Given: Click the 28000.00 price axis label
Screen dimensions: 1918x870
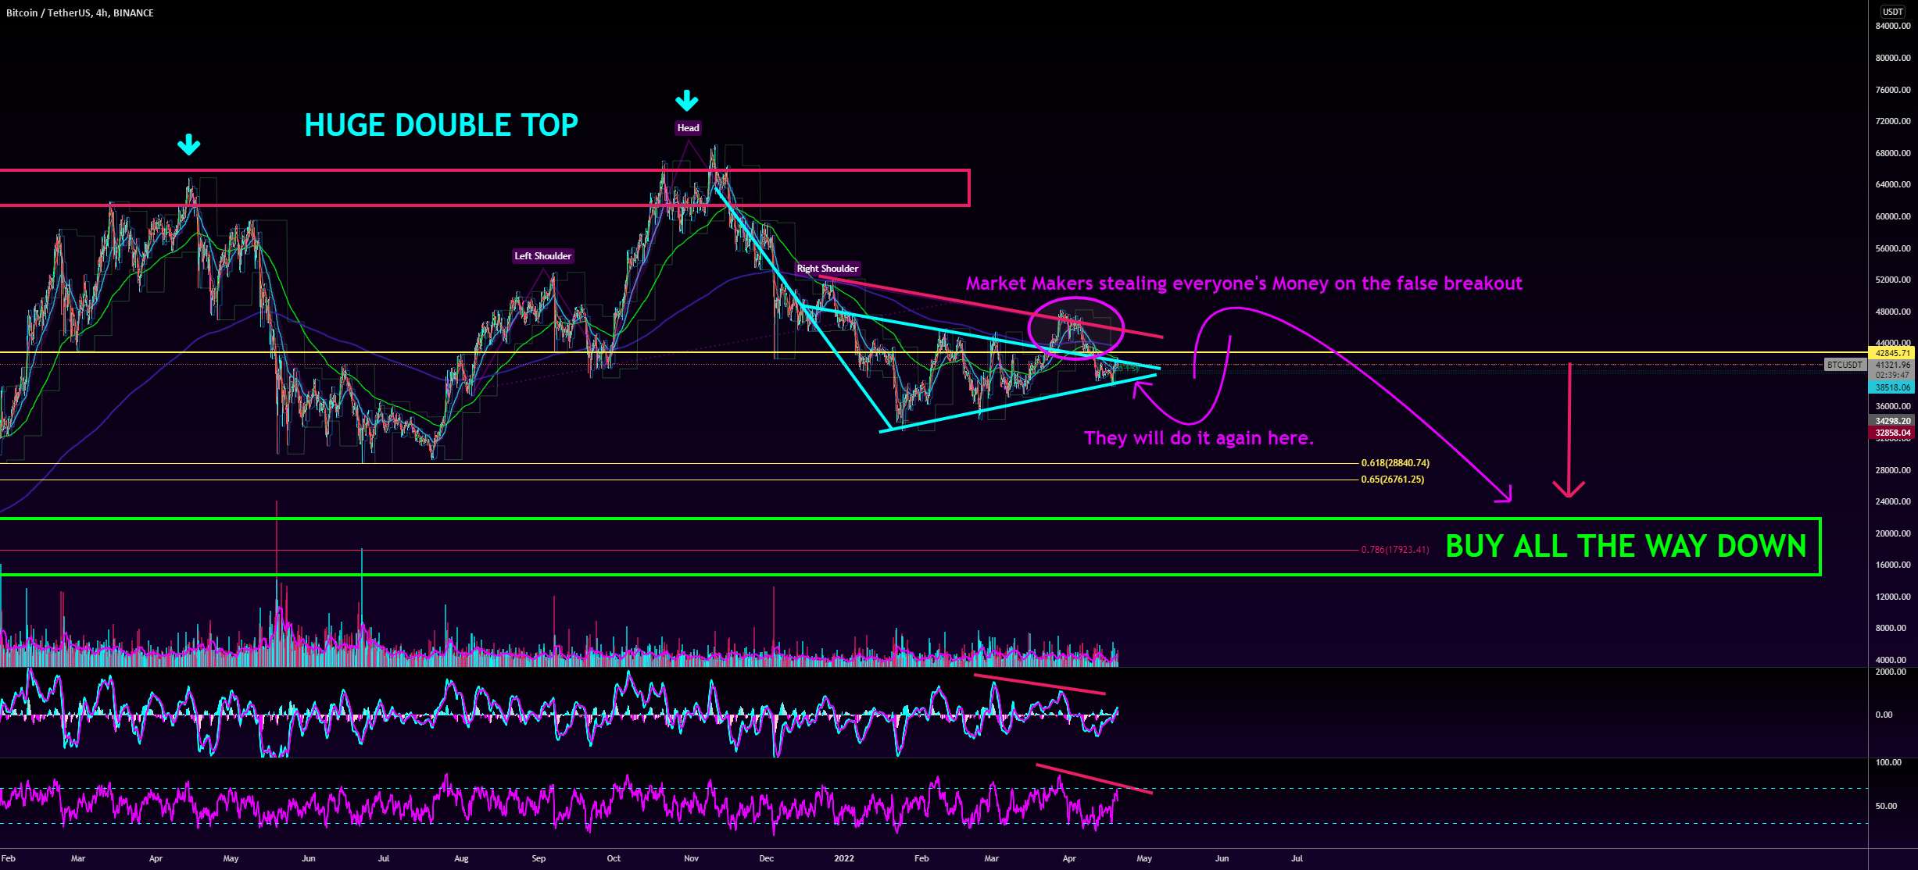Looking at the screenshot, I should coord(1892,470).
